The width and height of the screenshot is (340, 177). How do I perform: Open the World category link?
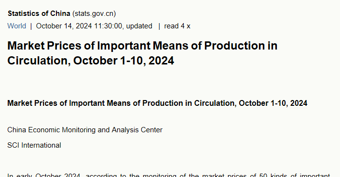point(17,26)
